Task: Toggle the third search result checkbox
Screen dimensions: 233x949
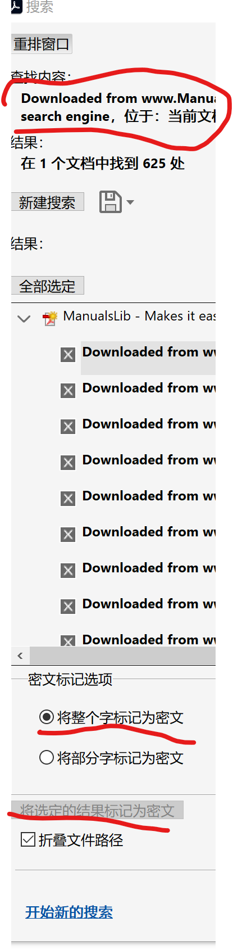Action: pos(68,427)
